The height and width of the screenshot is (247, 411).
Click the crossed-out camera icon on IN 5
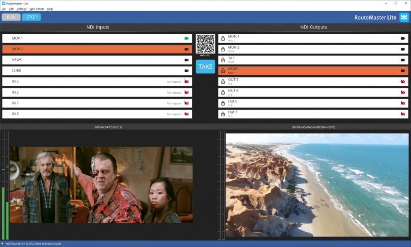click(x=186, y=82)
